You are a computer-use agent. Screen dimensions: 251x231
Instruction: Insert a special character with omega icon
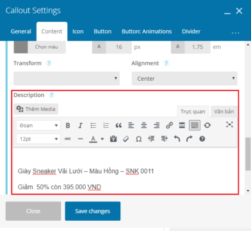pyautogui.click(x=139, y=139)
